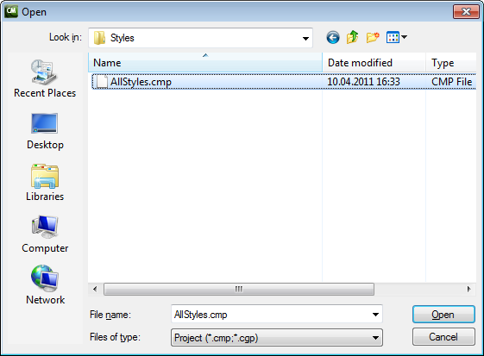Sort files by Name column

coord(205,63)
